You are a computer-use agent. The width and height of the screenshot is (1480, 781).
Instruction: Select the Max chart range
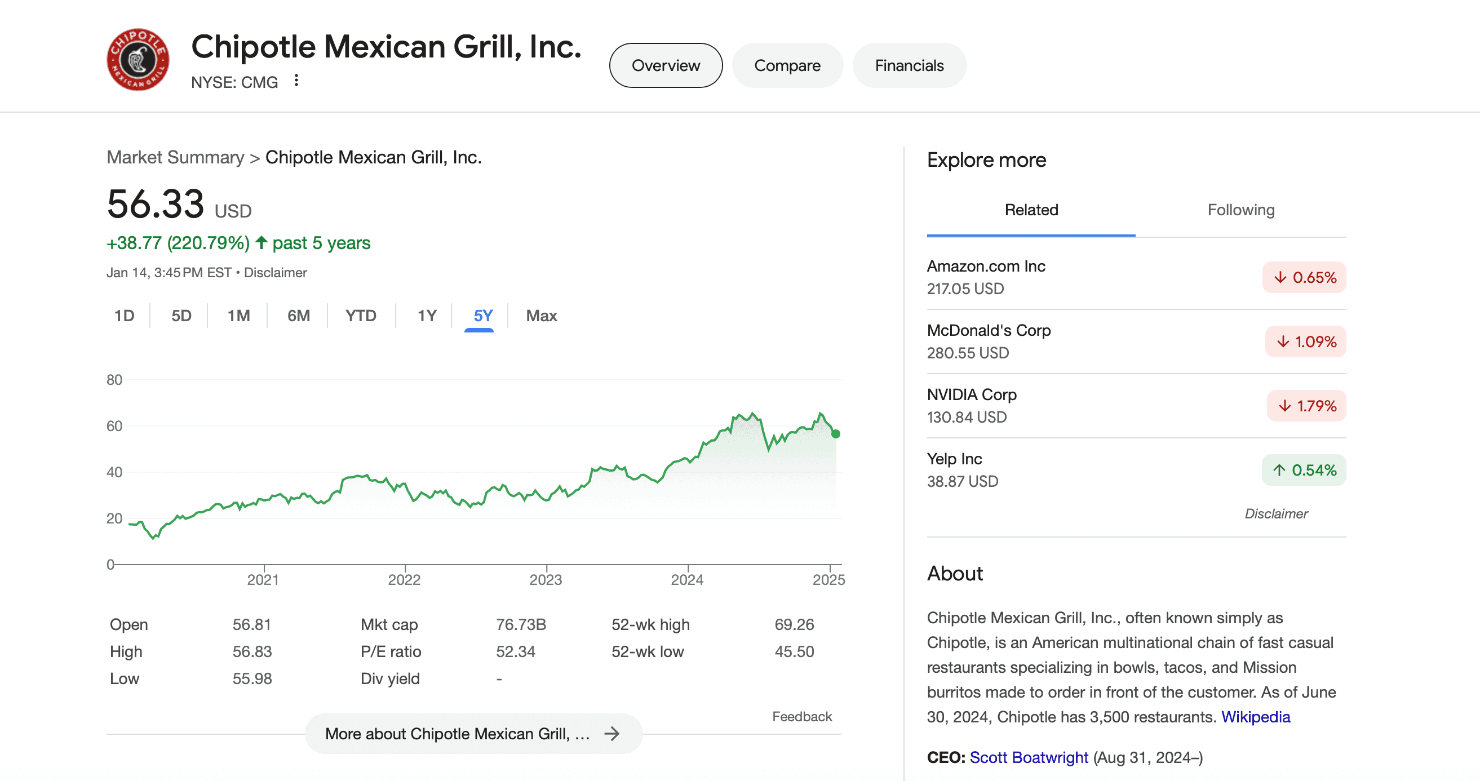pos(540,315)
